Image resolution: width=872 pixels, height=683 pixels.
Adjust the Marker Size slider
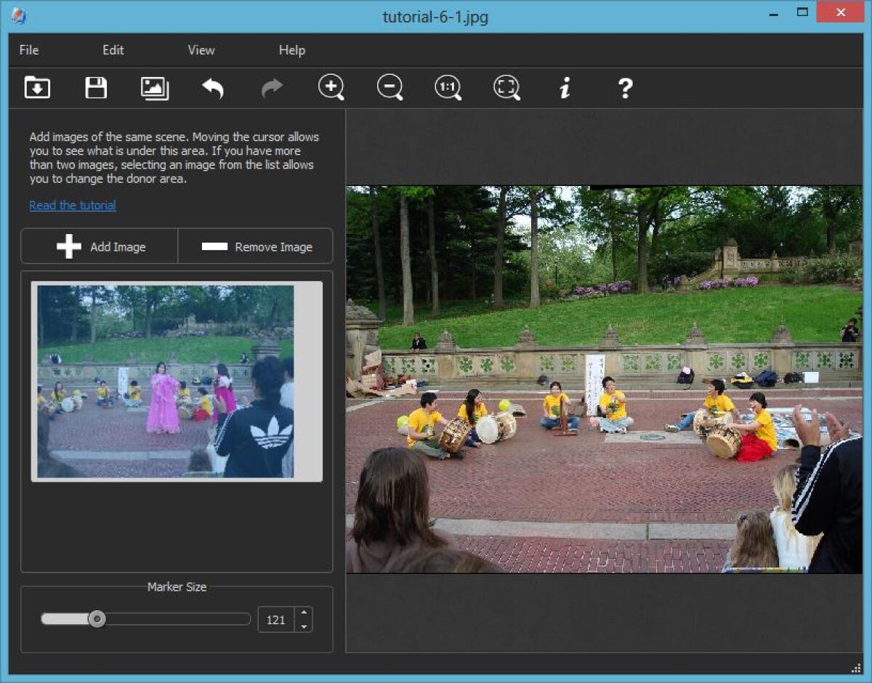97,619
